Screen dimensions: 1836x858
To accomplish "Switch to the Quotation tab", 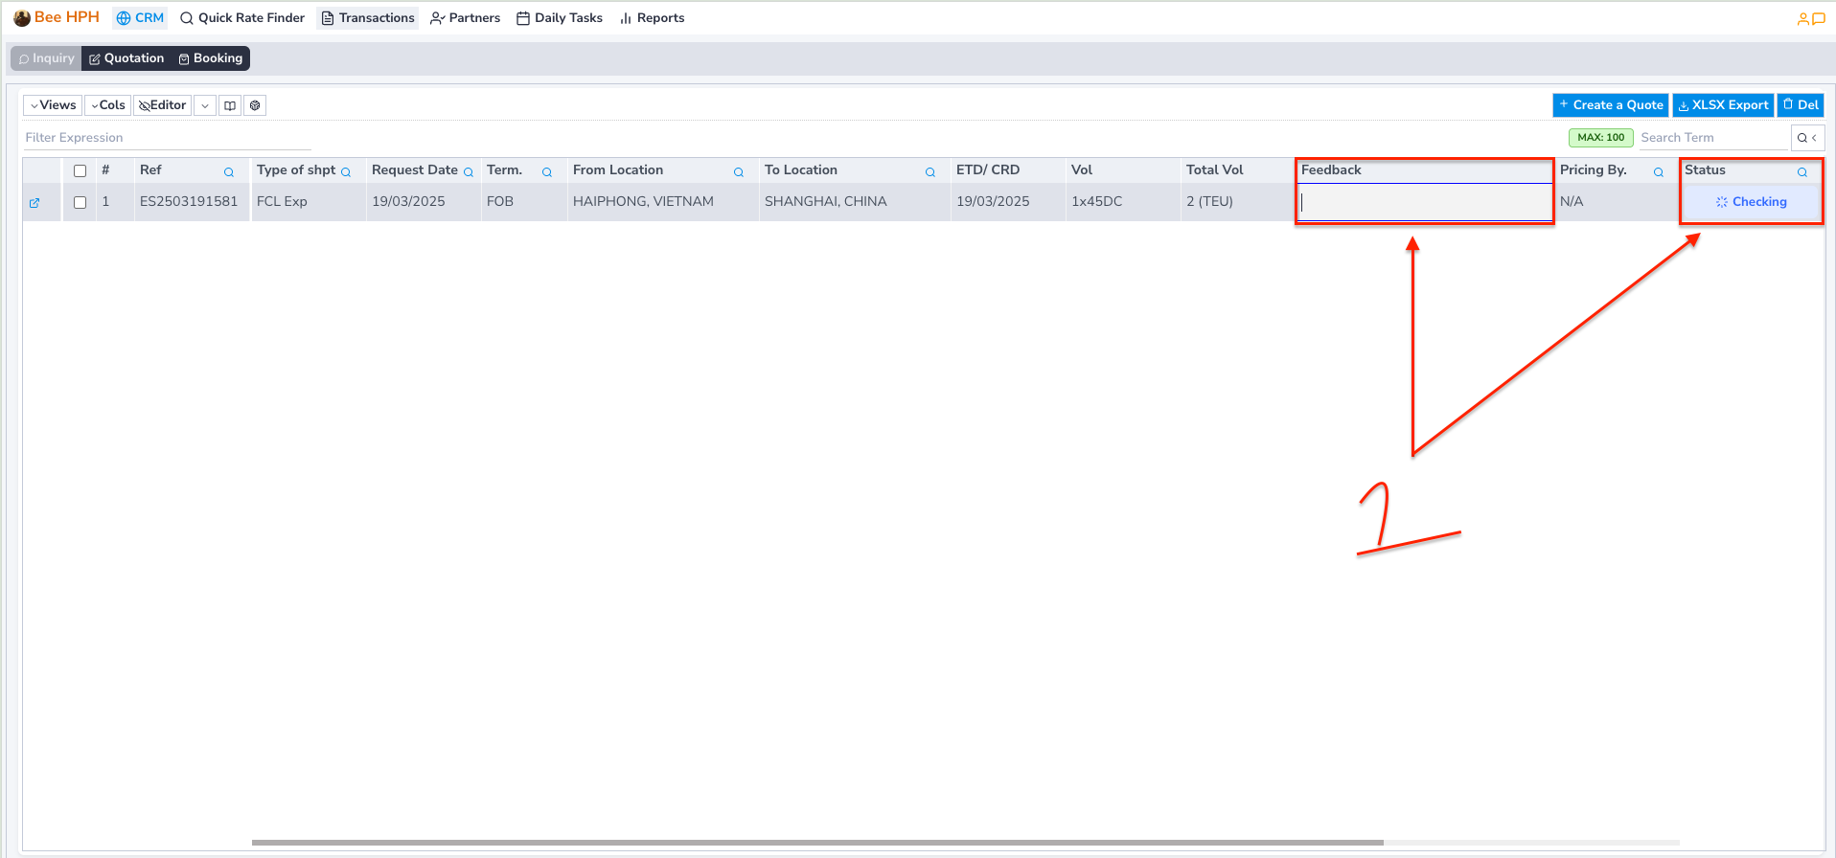I will click(x=126, y=58).
